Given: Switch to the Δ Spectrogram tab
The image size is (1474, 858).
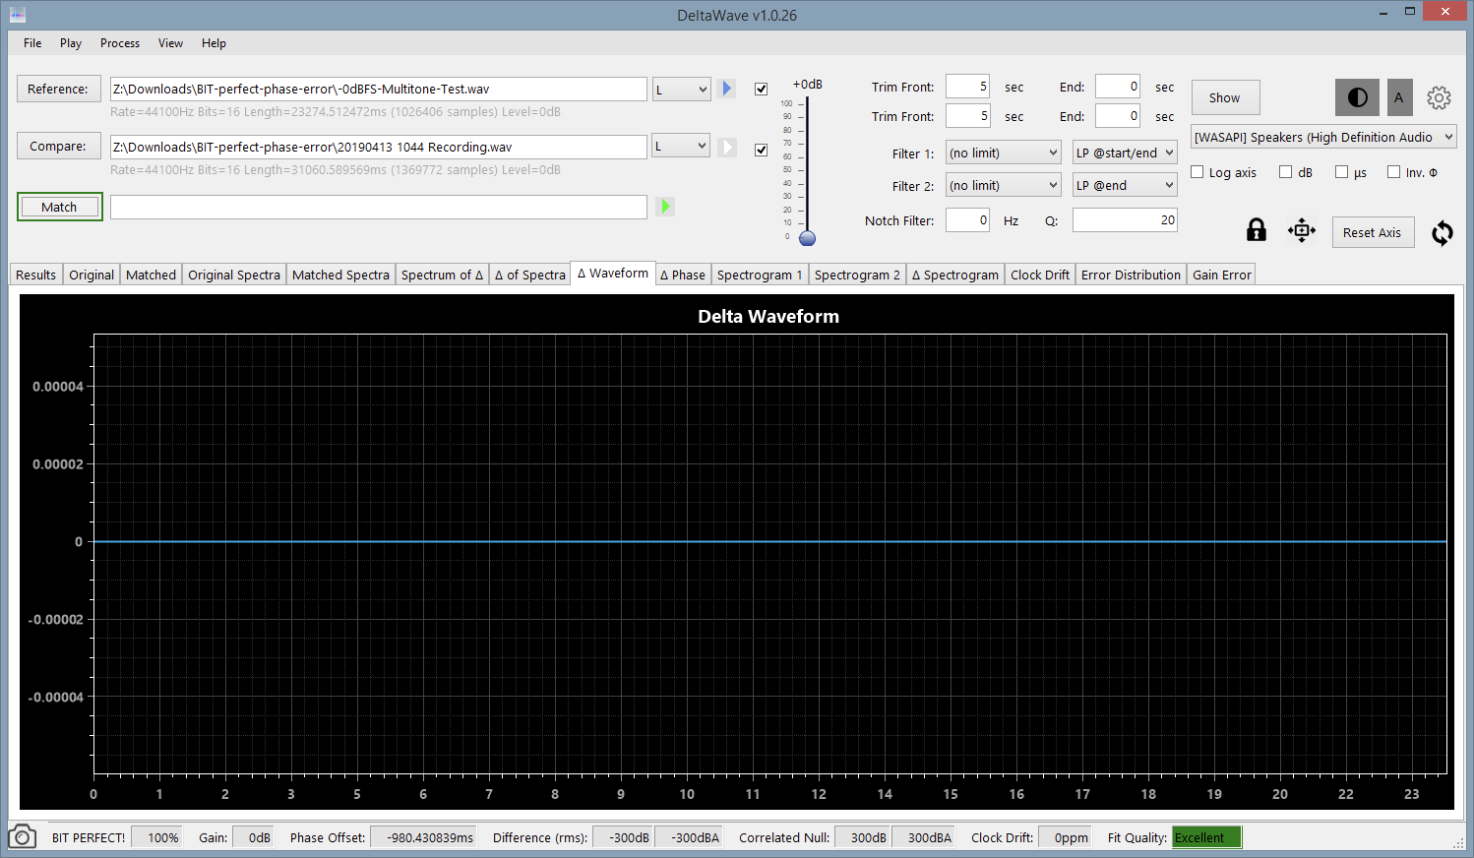Looking at the screenshot, I should tap(955, 275).
